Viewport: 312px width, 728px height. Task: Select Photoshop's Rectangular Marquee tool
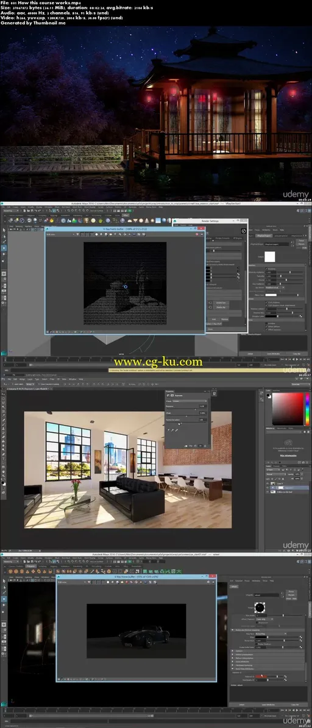[3, 398]
